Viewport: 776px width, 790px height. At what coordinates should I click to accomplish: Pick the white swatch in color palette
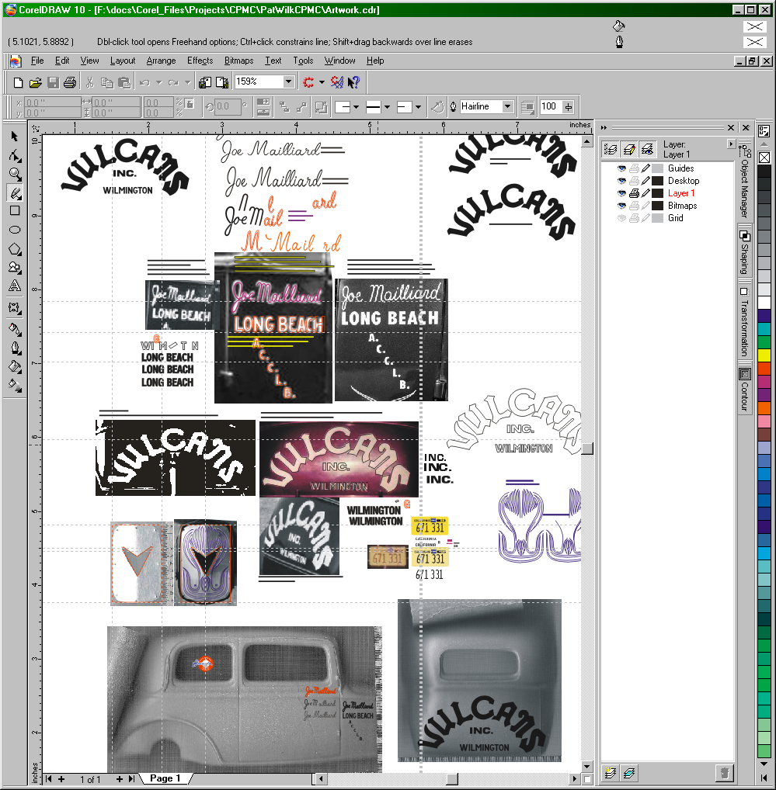(764, 303)
